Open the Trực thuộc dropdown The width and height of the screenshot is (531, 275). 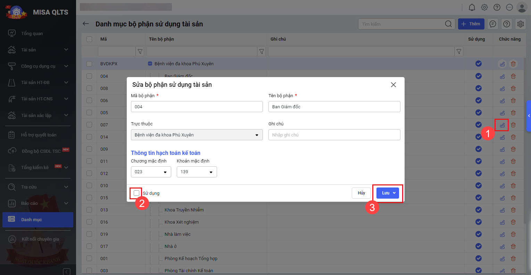tap(197, 135)
